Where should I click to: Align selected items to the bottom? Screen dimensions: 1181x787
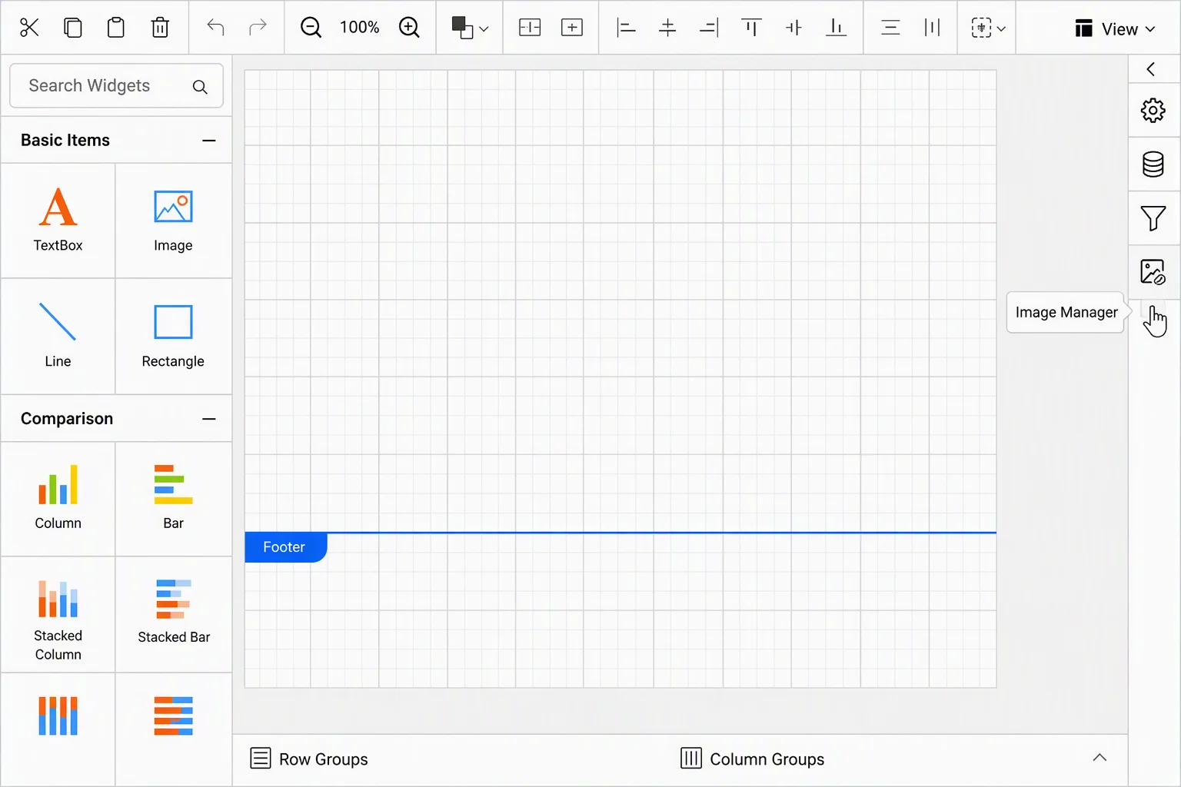(x=836, y=28)
